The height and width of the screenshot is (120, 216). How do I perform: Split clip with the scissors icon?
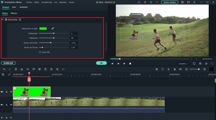22,69
